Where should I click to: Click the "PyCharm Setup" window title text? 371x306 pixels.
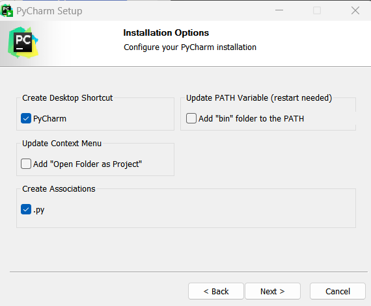coord(49,11)
